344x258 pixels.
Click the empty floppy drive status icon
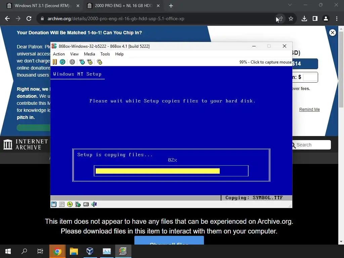[62, 204]
